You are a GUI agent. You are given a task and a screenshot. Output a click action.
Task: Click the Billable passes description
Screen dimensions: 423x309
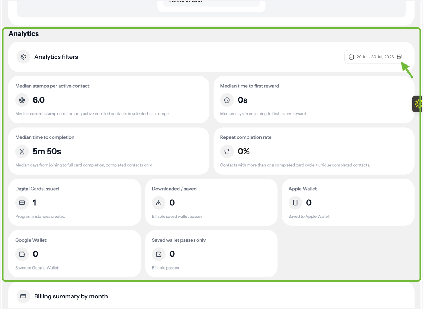click(165, 268)
